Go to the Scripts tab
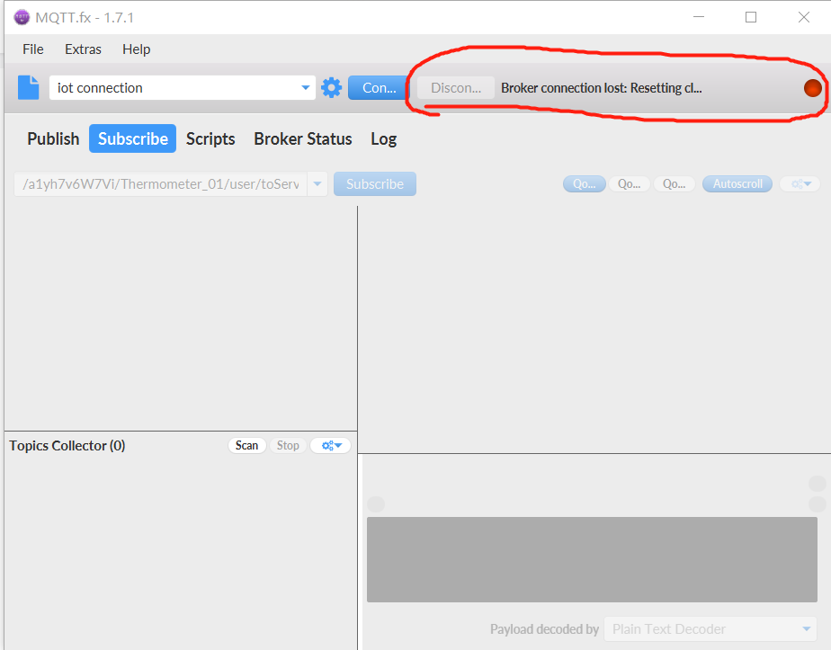This screenshot has height=650, width=831. tap(210, 138)
